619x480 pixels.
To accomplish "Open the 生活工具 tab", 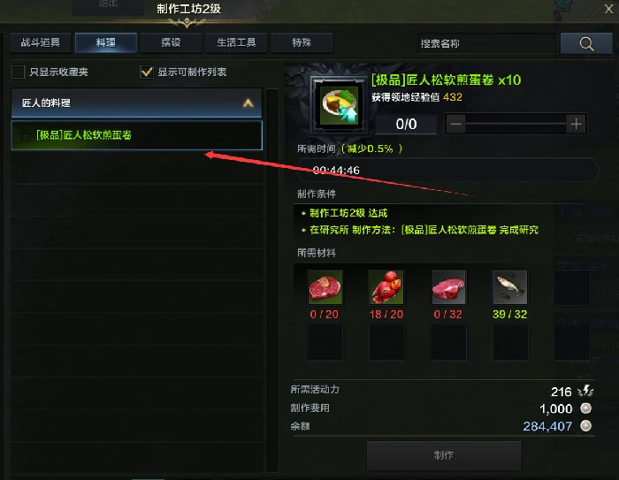I will [236, 42].
